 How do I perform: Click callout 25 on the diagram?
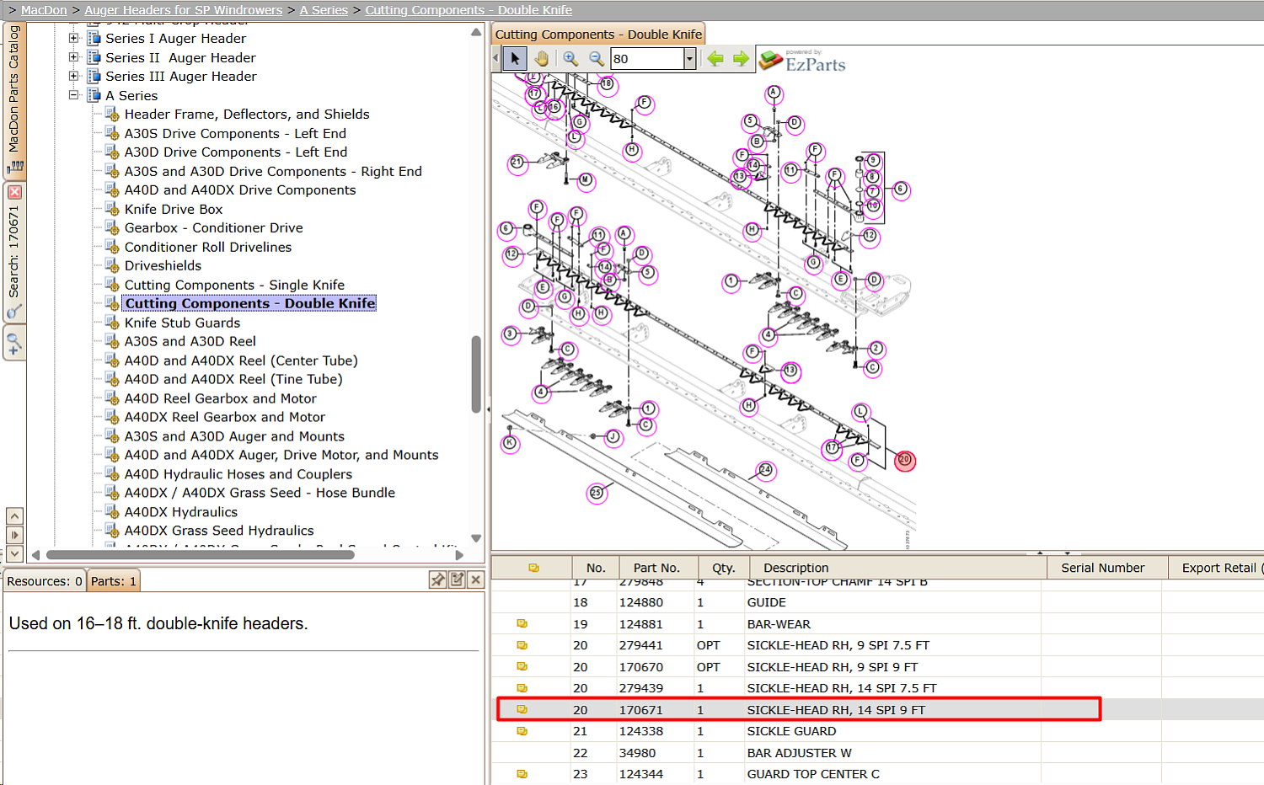(597, 493)
